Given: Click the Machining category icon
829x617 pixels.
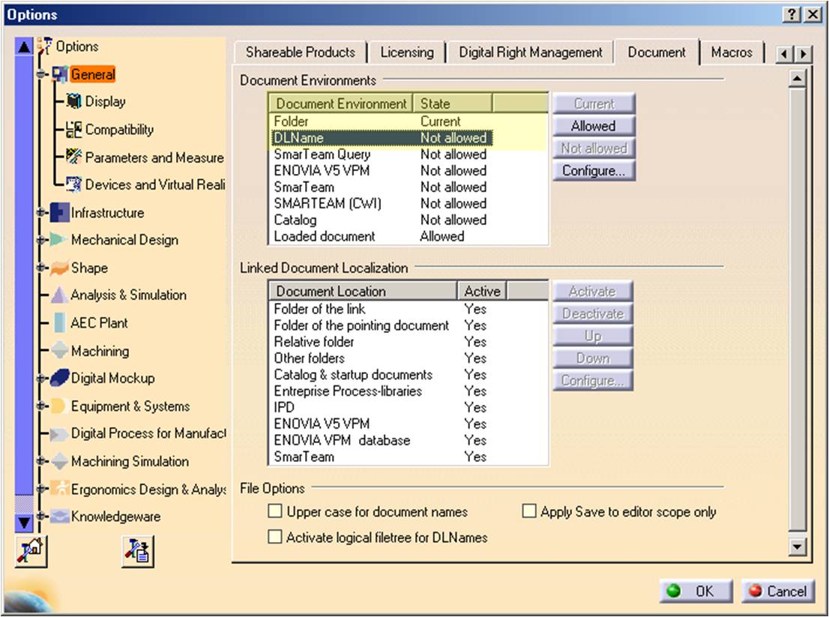Looking at the screenshot, I should point(59,350).
